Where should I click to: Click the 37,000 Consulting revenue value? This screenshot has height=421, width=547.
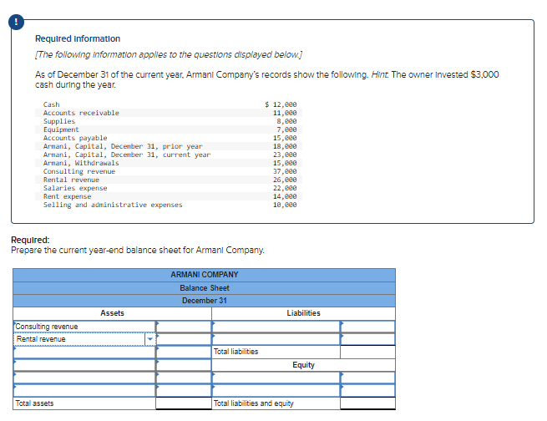[x=285, y=171]
